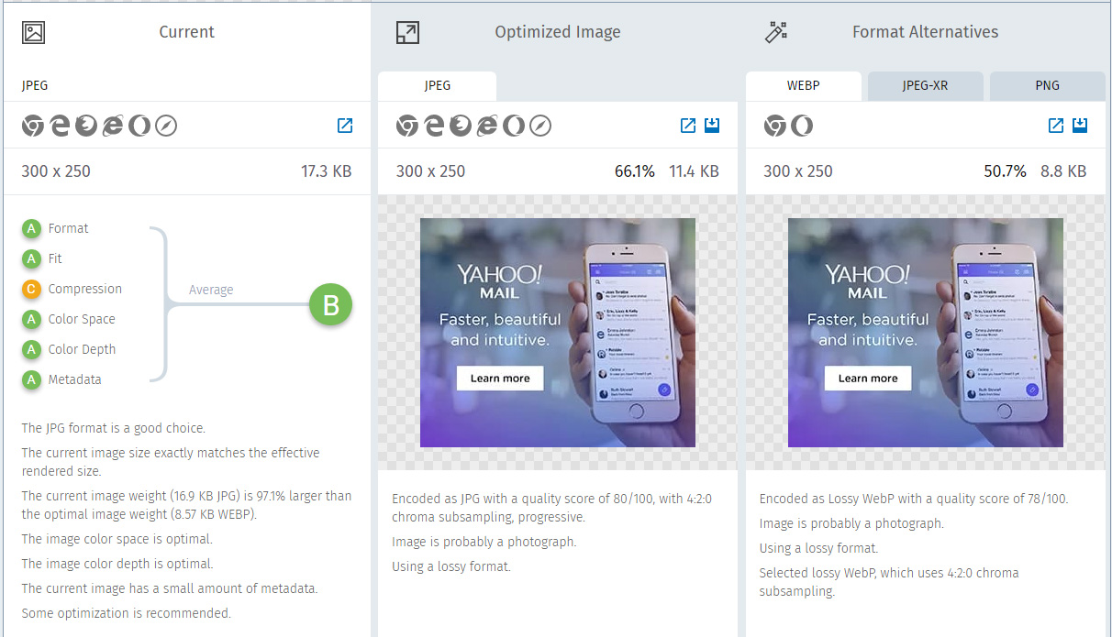
Task: Click Internet Explorer icon in Current panel
Action: pos(113,126)
